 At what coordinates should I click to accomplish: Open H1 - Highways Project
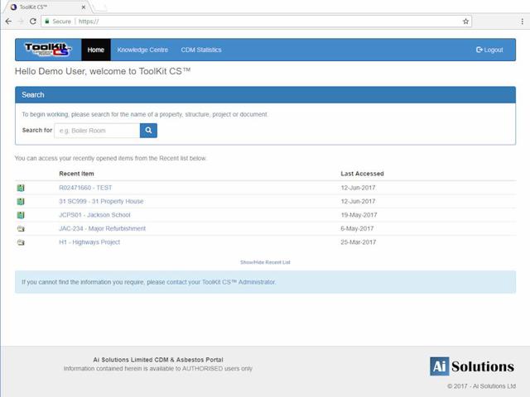89,242
